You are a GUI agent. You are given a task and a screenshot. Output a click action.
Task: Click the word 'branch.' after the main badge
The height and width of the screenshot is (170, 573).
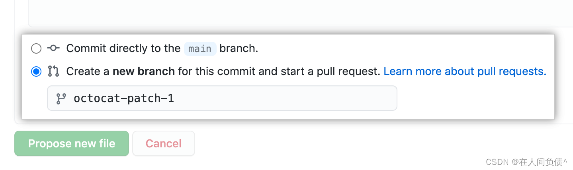pos(239,48)
